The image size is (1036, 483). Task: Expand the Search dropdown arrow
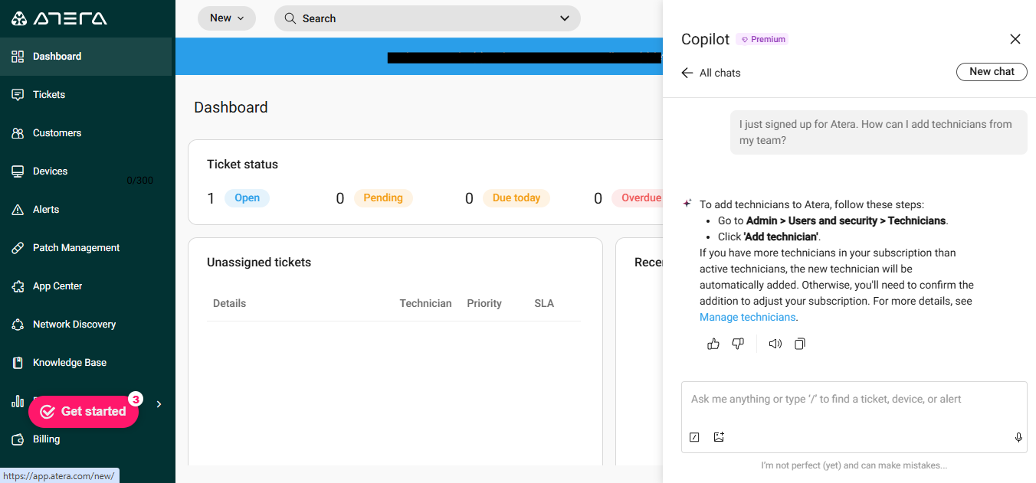[565, 18]
